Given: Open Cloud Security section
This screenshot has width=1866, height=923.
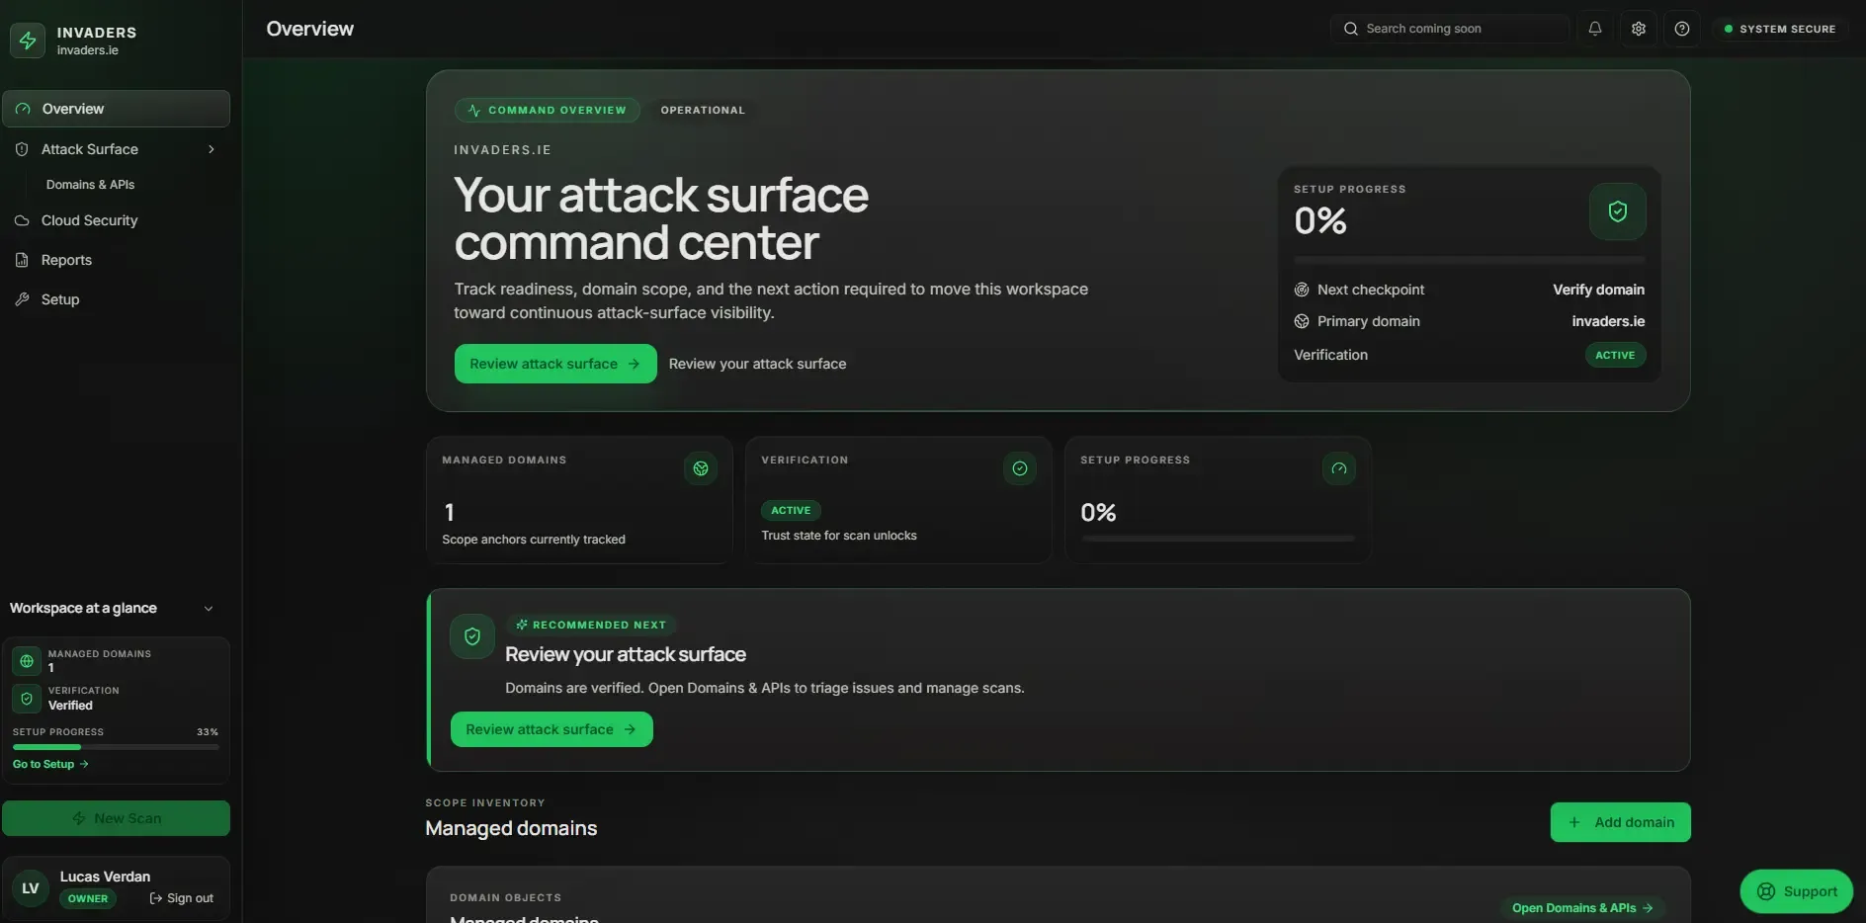Looking at the screenshot, I should [117, 220].
